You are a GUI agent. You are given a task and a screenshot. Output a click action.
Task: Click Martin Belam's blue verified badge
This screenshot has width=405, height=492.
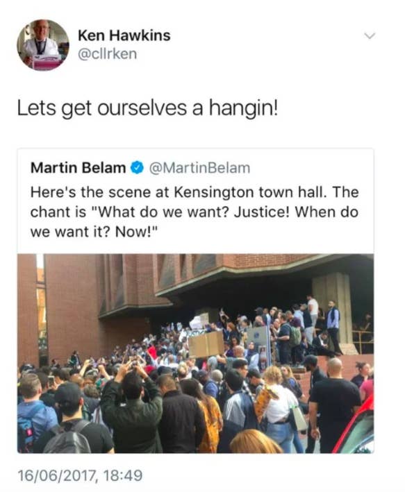tap(137, 167)
